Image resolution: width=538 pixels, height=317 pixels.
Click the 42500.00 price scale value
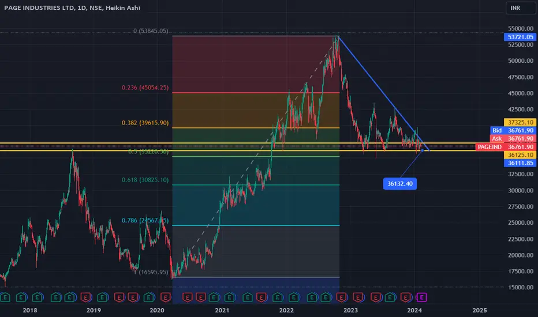pos(521,110)
